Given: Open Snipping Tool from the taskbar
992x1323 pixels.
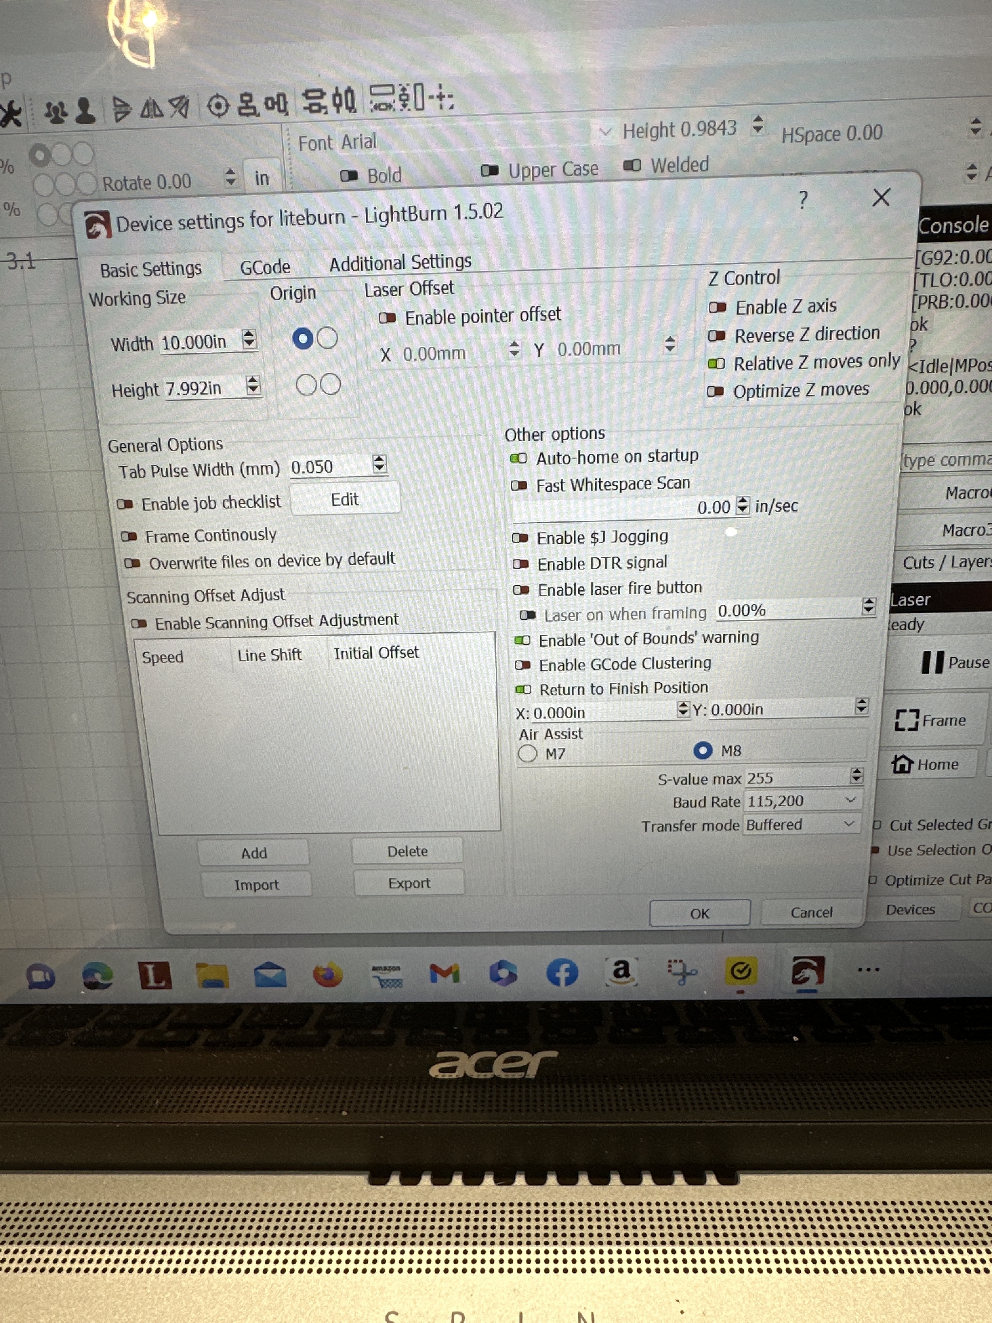Looking at the screenshot, I should point(681,972).
